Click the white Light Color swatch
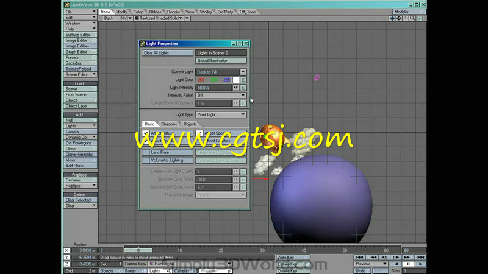Screen dimensions: 488x274 click(x=236, y=80)
